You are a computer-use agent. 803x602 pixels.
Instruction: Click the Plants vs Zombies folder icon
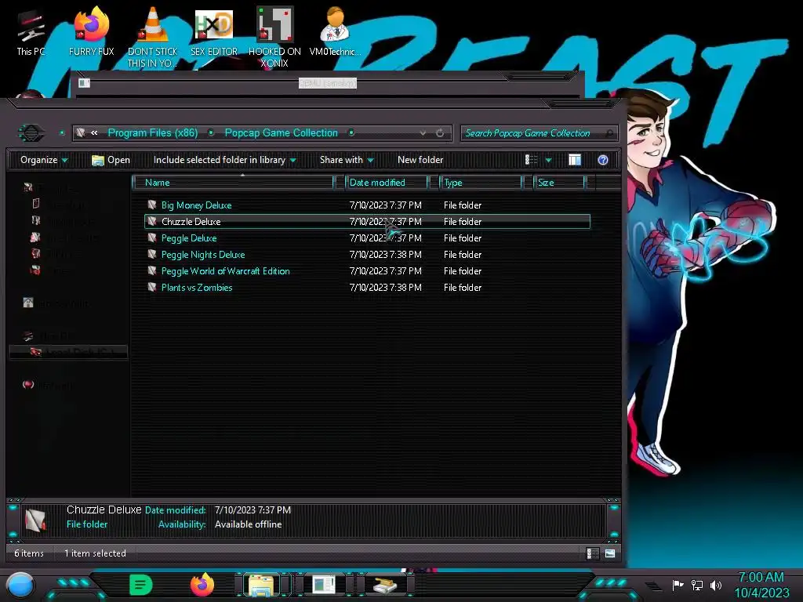[151, 287]
